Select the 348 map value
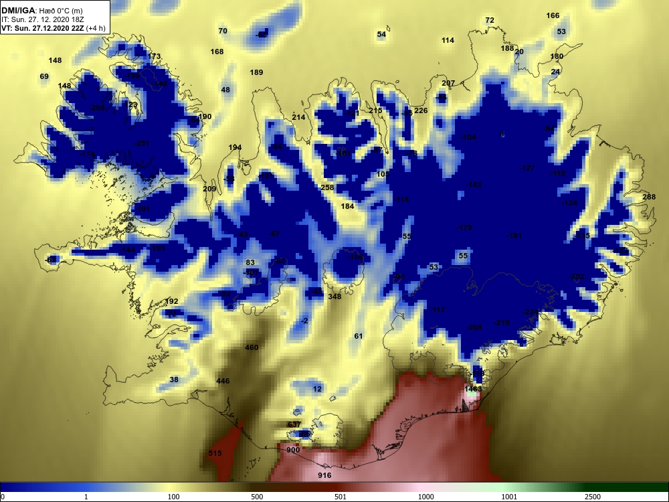The image size is (669, 502). point(334,297)
